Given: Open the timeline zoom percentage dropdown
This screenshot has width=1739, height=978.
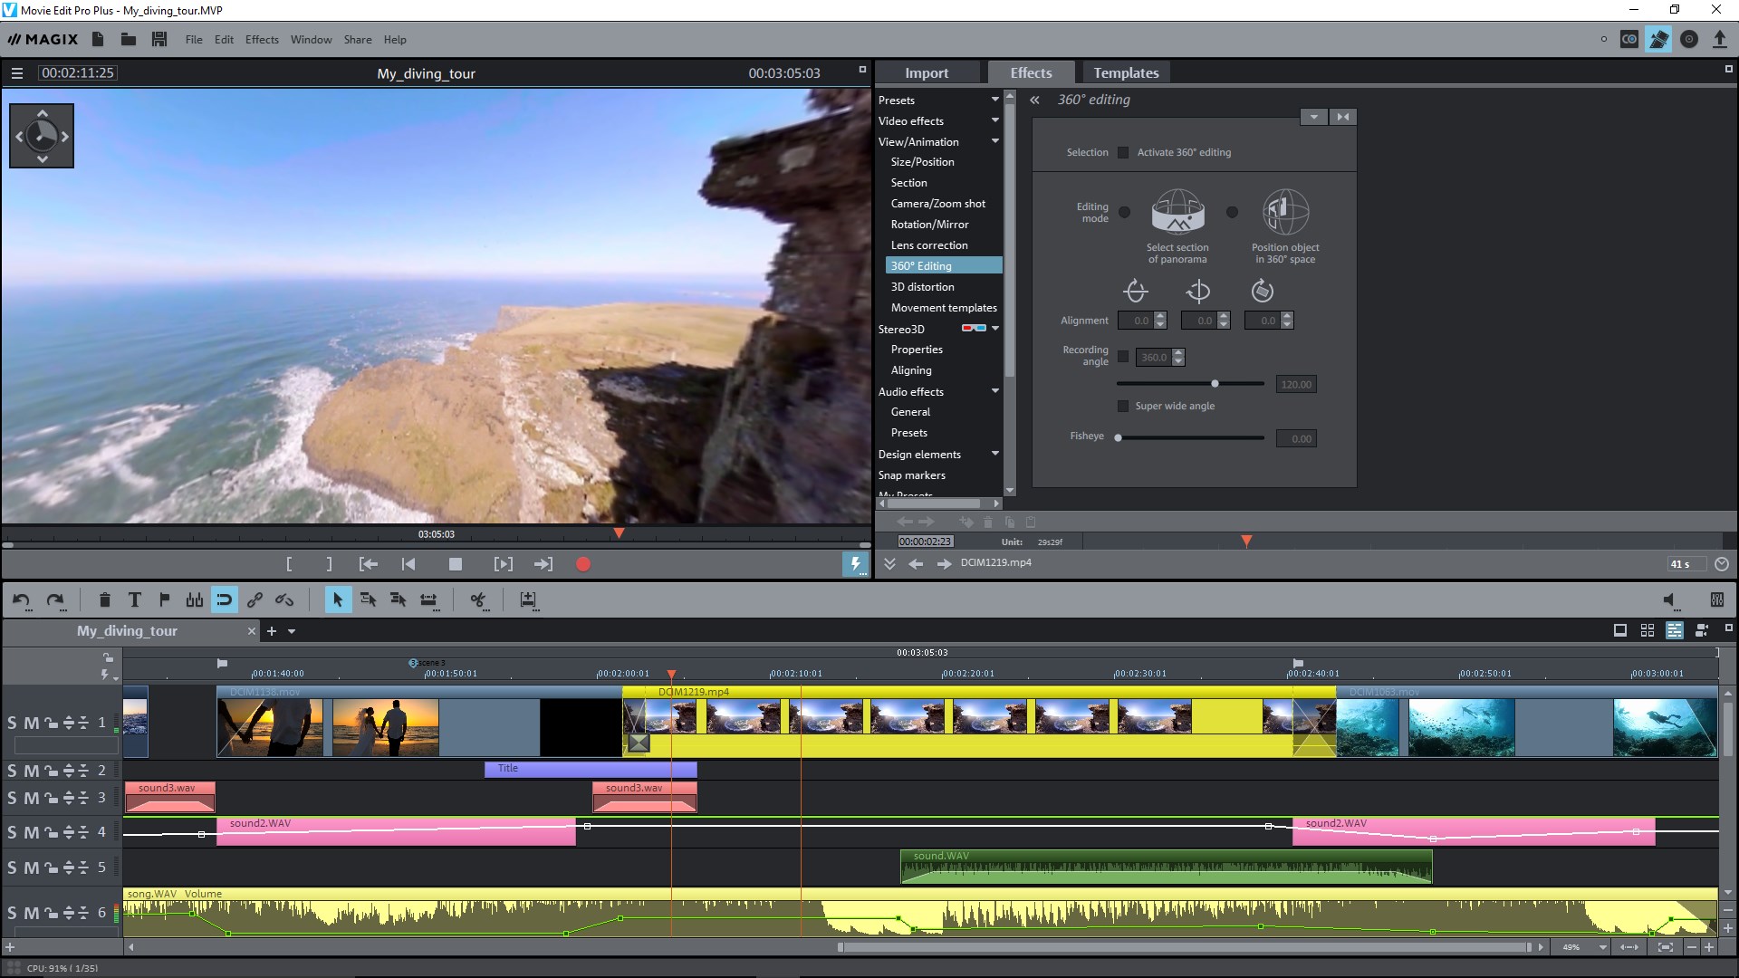Looking at the screenshot, I should (1602, 947).
